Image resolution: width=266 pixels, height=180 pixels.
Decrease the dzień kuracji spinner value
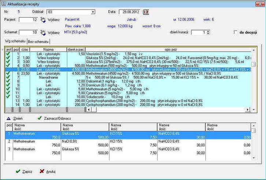point(208,34)
